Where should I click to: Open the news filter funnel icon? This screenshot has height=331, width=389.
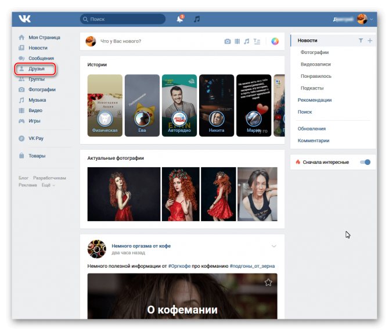pyautogui.click(x=361, y=41)
